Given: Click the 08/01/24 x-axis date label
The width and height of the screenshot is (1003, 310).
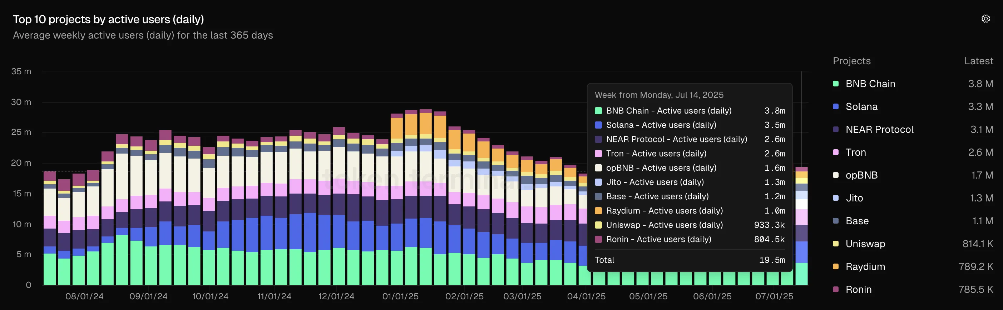Looking at the screenshot, I should 84,296.
